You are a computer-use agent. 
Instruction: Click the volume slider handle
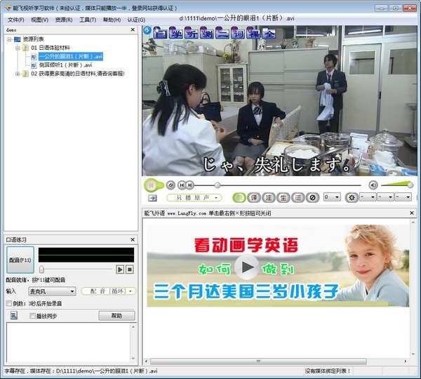tap(410, 185)
